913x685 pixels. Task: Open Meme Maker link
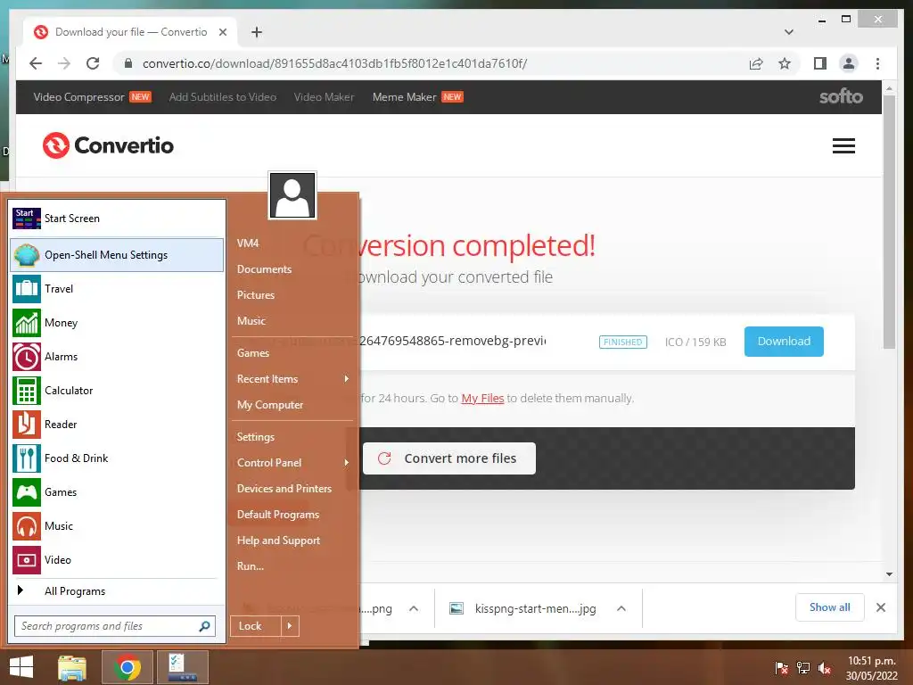click(x=404, y=97)
